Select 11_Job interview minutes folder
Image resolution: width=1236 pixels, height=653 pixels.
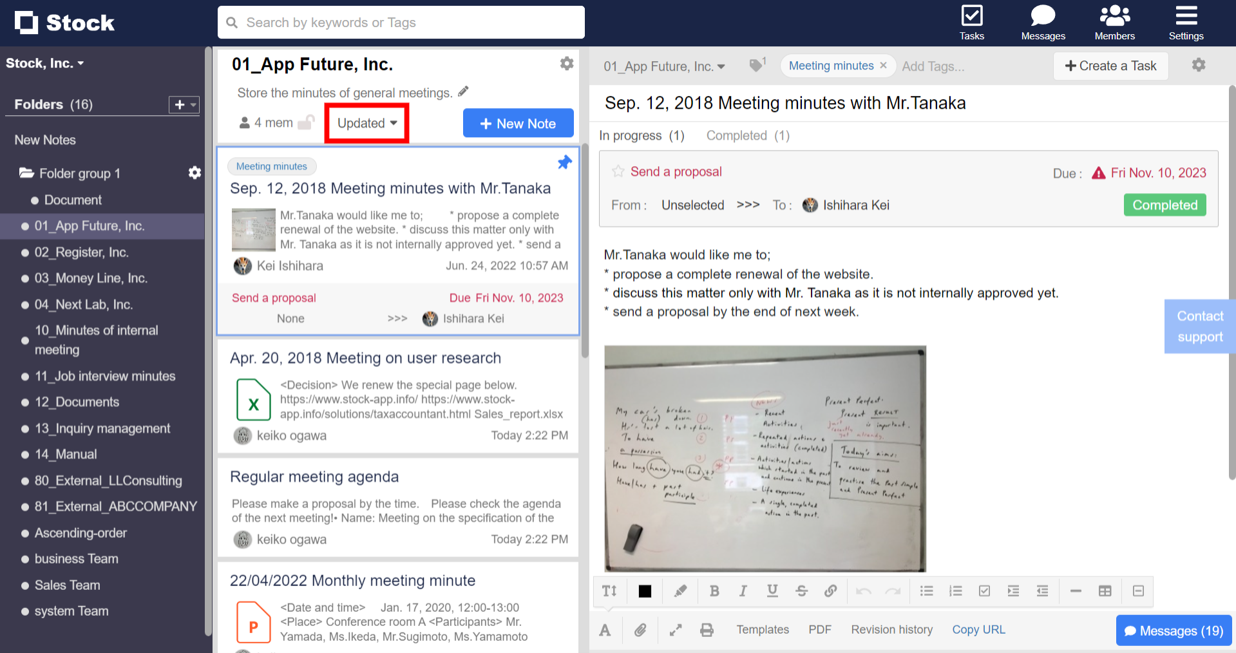105,376
